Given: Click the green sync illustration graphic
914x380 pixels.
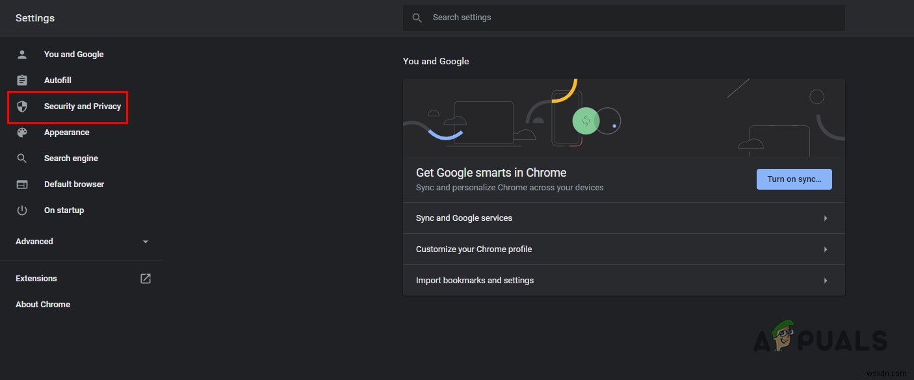Looking at the screenshot, I should coord(585,121).
